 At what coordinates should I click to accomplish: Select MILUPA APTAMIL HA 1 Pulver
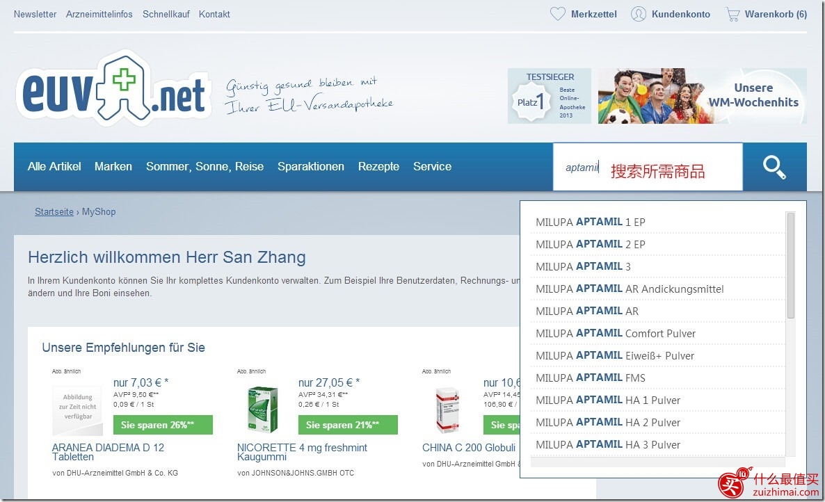coord(657,400)
